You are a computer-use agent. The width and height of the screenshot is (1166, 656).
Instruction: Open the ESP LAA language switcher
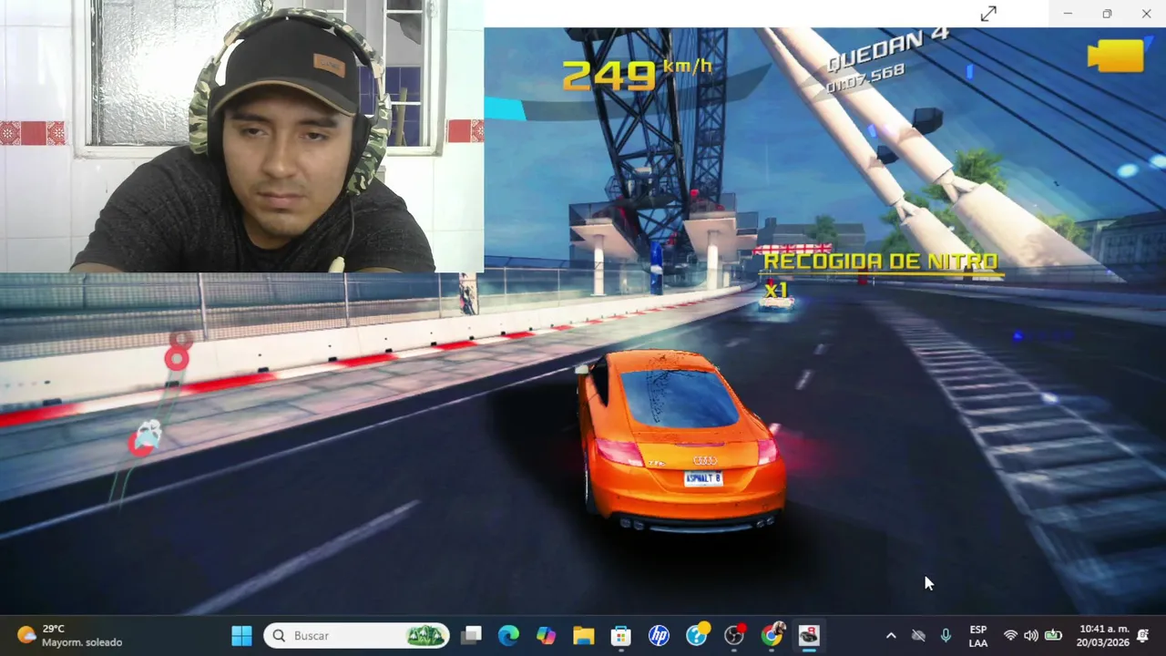[977, 636]
